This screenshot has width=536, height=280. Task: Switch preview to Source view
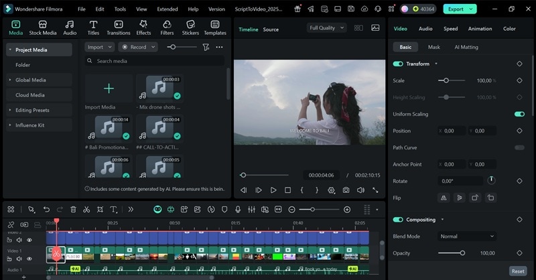tap(271, 29)
